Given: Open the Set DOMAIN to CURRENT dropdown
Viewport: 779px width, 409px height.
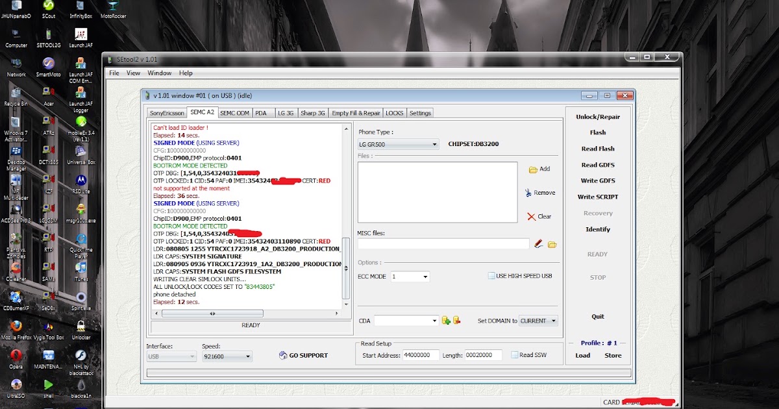Looking at the screenshot, I should 539,321.
